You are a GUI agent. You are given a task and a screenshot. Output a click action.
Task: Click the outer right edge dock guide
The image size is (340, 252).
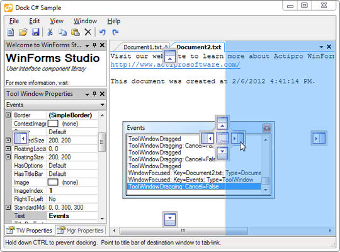319,138
